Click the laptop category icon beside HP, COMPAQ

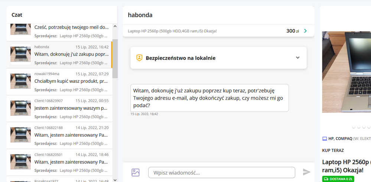[325, 139]
